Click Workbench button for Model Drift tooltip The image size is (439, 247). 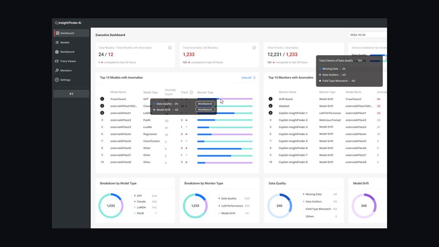205,109
